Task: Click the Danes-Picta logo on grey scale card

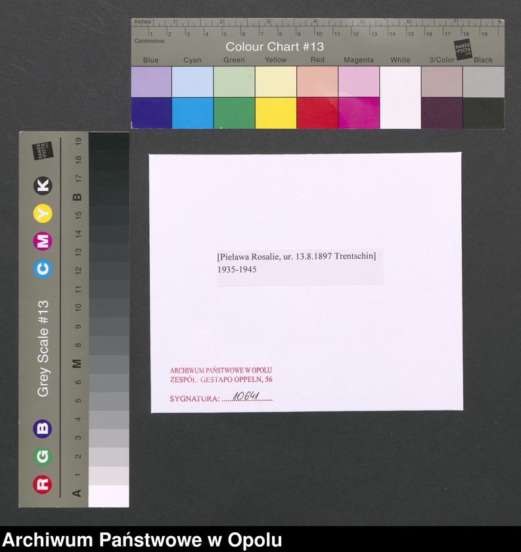Action: [43, 152]
